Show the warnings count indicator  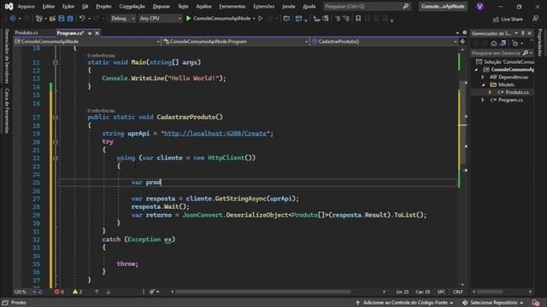point(77,292)
